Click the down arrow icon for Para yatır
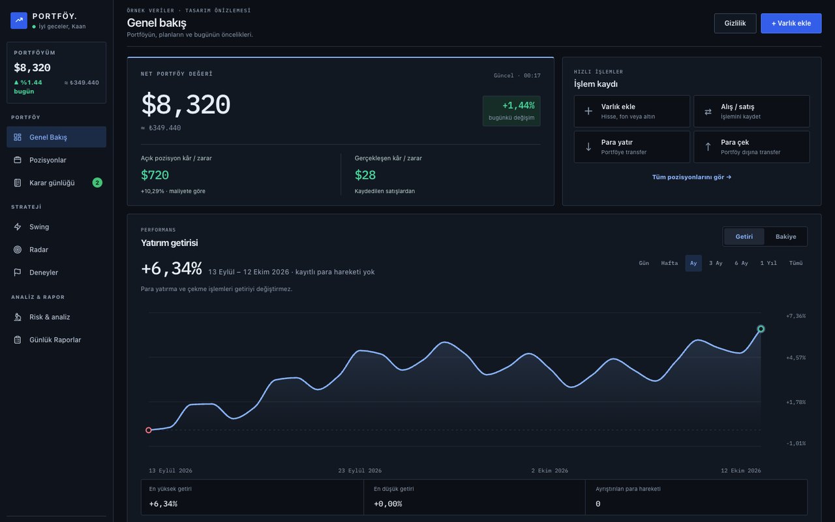835x522 pixels. [588, 147]
